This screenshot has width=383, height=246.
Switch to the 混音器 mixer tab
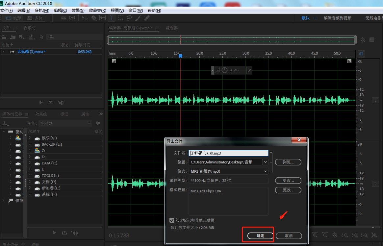(x=171, y=28)
